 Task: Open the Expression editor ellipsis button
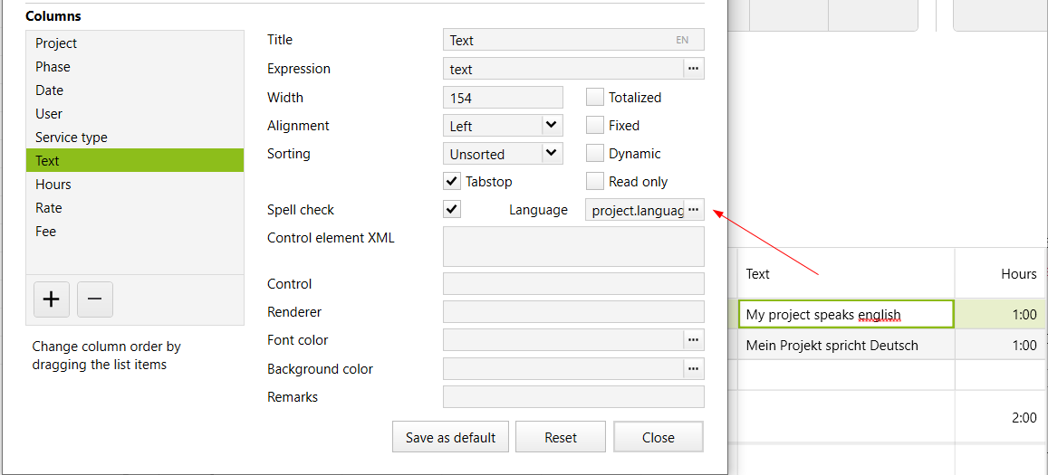(x=693, y=68)
